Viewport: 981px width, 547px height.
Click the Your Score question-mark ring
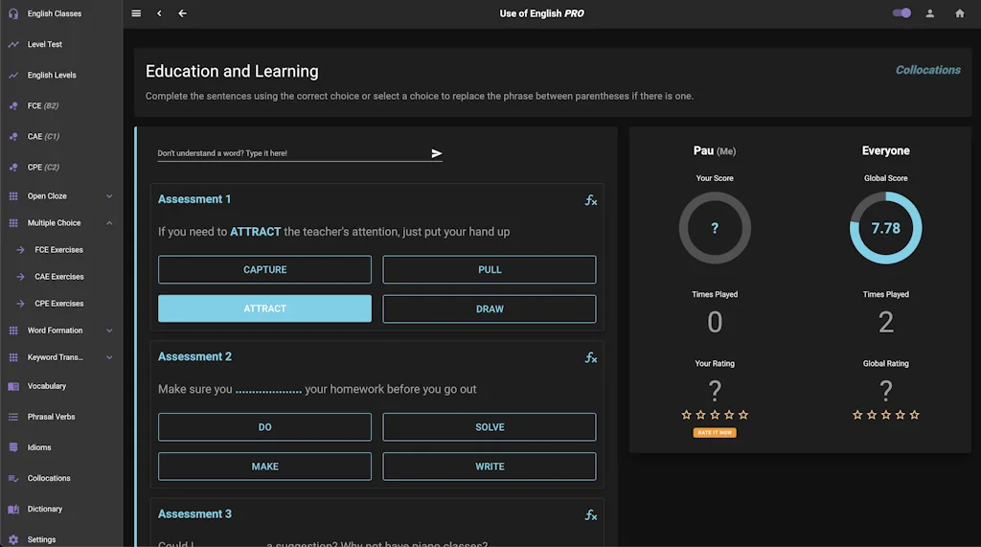[715, 228]
